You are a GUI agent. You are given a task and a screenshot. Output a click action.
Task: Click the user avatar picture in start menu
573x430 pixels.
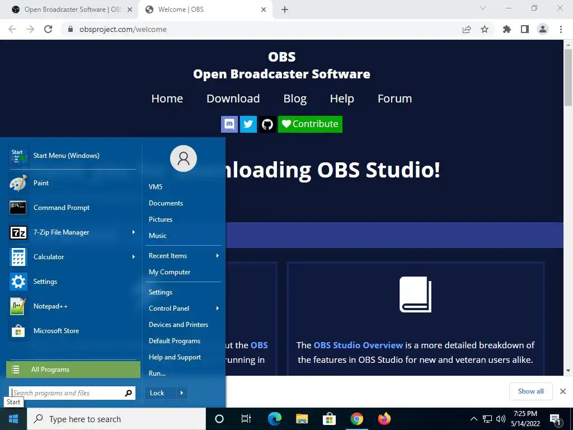point(184,158)
